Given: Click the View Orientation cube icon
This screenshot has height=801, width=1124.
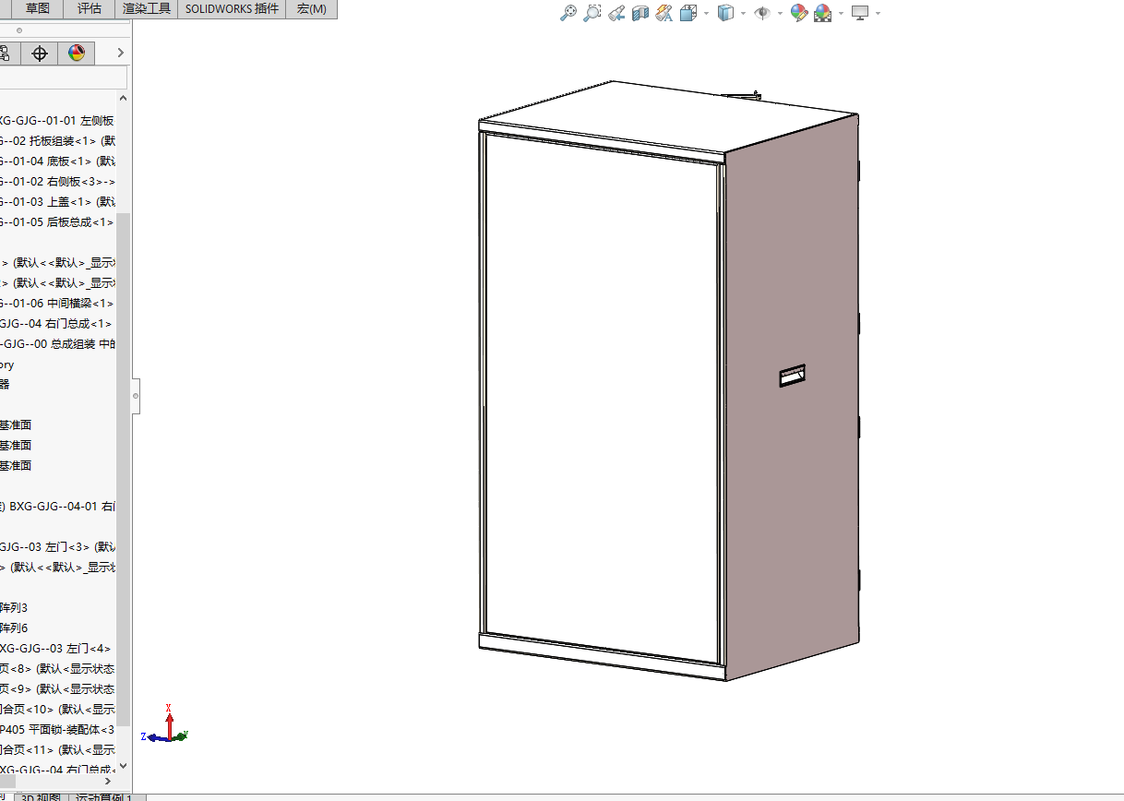Looking at the screenshot, I should click(x=688, y=13).
